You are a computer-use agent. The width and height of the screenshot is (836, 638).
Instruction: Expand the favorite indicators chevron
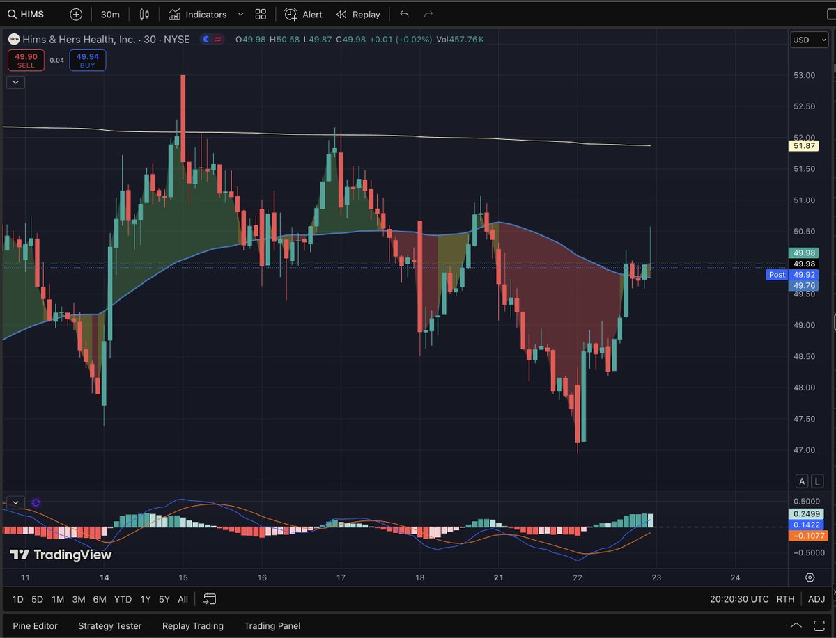[241, 14]
